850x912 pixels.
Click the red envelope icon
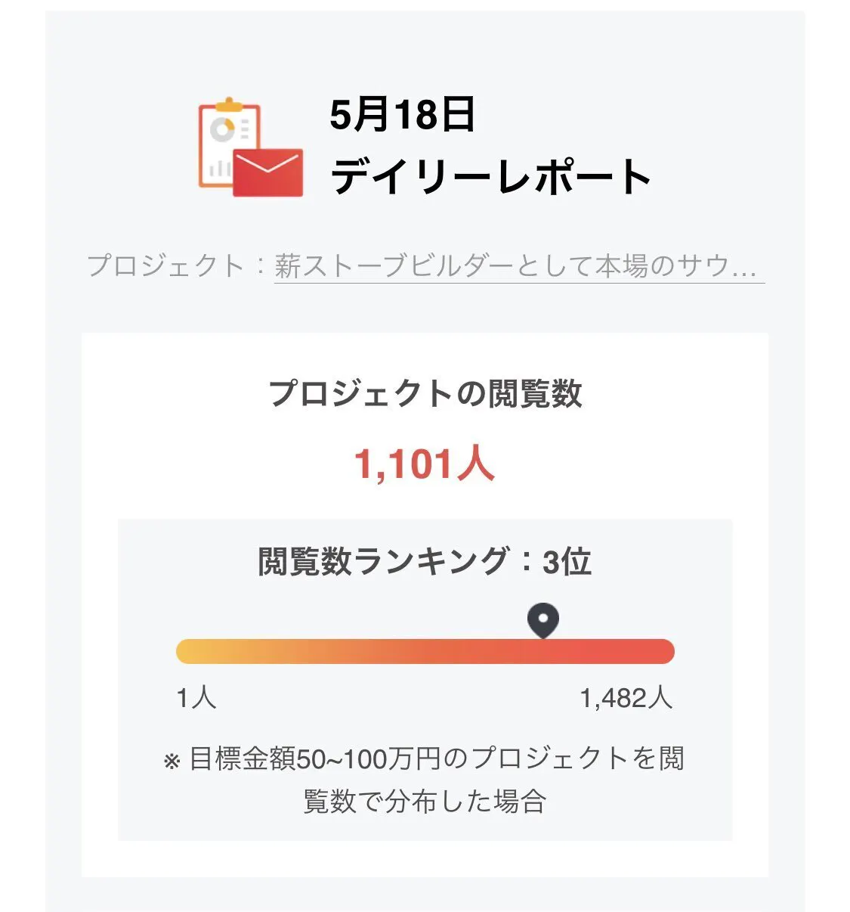(x=267, y=172)
